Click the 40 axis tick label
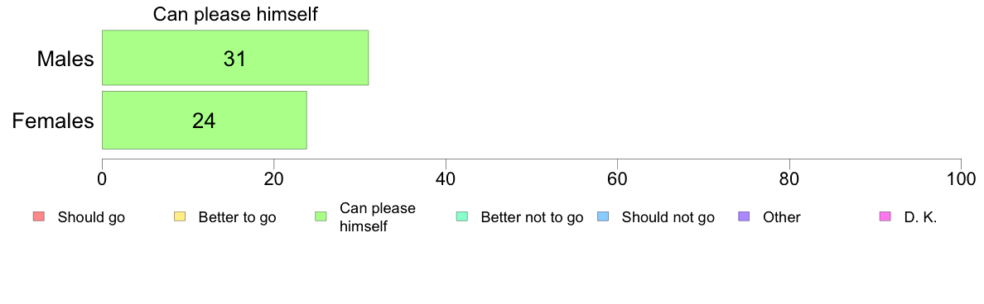Screen dimensions: 984x304 [446, 178]
